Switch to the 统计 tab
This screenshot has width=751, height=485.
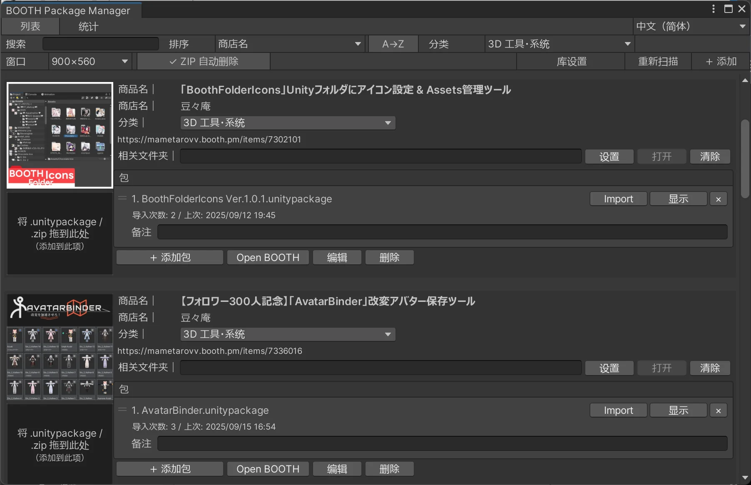coord(87,26)
